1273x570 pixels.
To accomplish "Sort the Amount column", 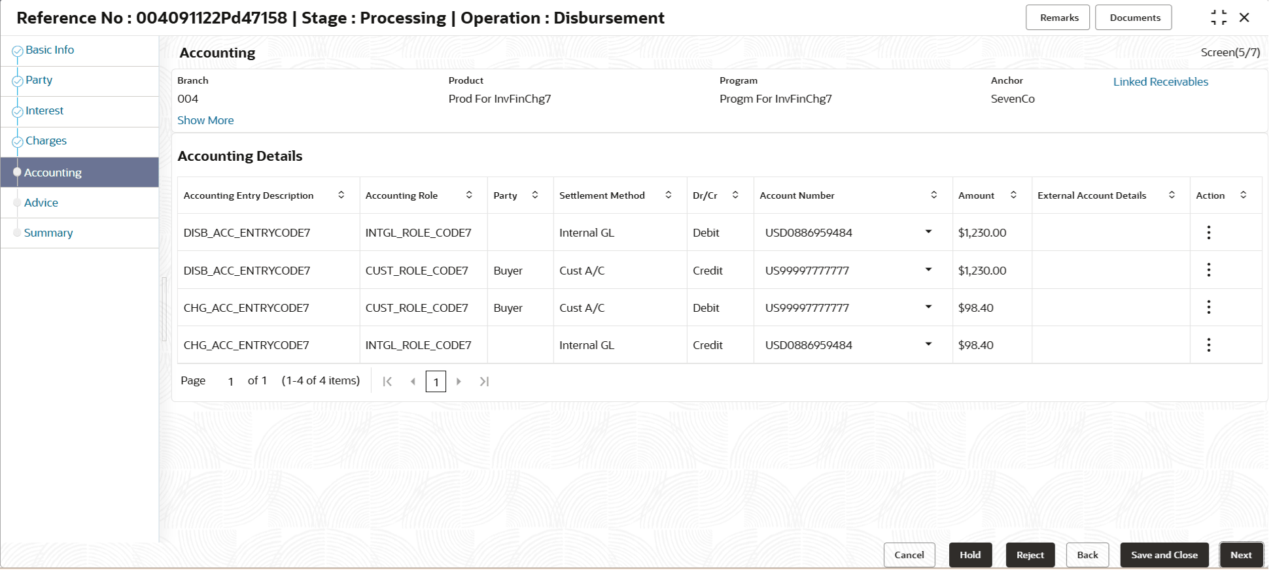I will pyautogui.click(x=1013, y=195).
